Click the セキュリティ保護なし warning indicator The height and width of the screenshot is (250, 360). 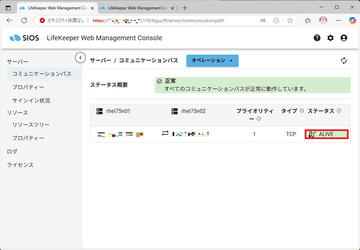coord(62,20)
